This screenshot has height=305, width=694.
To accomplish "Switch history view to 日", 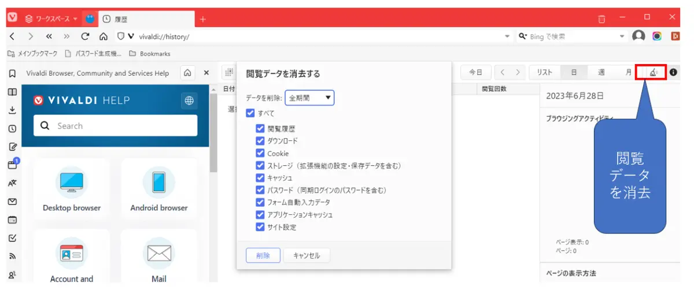I will point(574,72).
